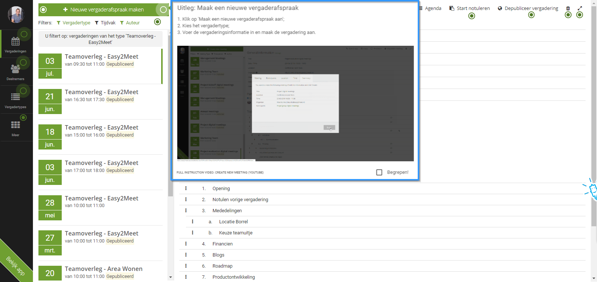This screenshot has height=282, width=597.
Task: Select the Teamoverleg meeting on 27 mrt.
Action: pyautogui.click(x=101, y=243)
